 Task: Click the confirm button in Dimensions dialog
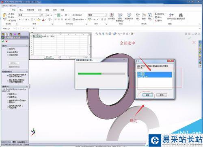coord(147,95)
